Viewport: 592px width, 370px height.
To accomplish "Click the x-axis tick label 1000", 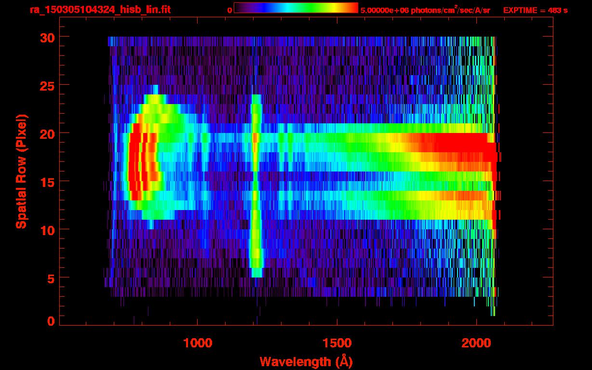I will tap(198, 343).
